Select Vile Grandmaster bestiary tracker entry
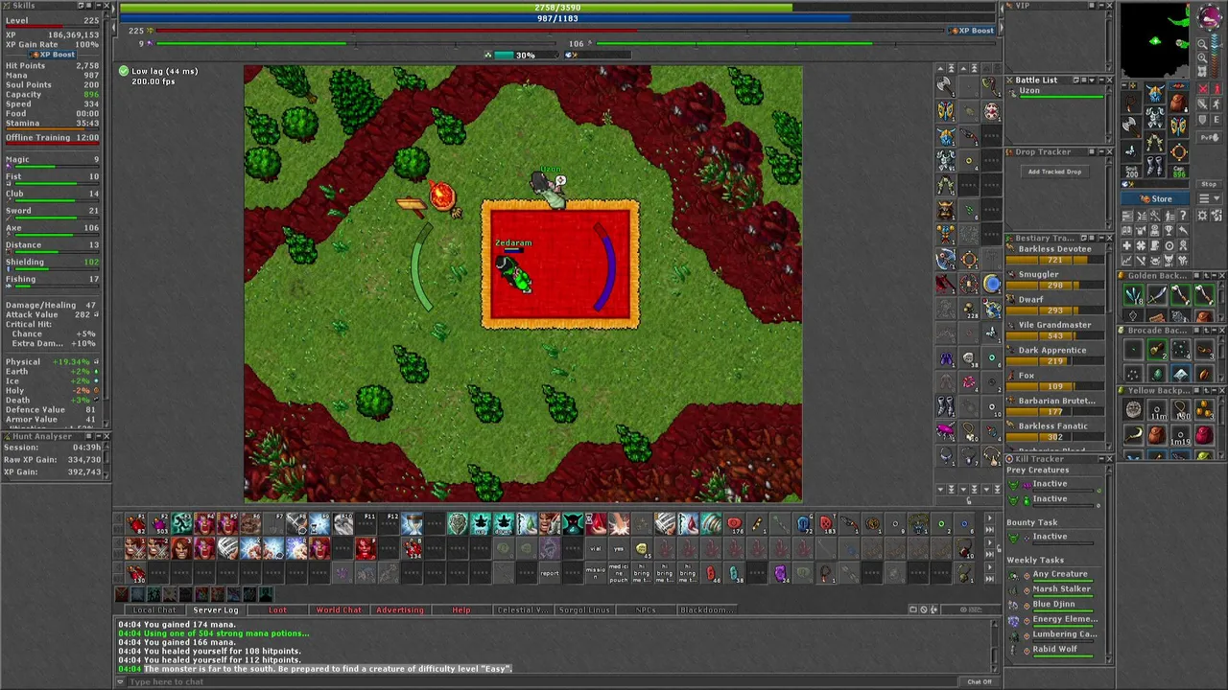1228x690 pixels. (1054, 330)
